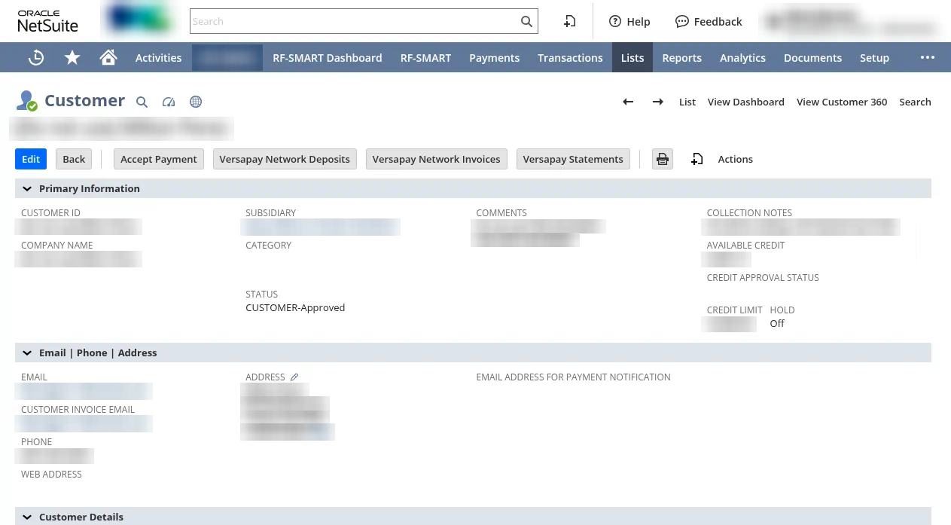The height and width of the screenshot is (525, 951).
Task: Open the Documents menu
Action: point(812,57)
